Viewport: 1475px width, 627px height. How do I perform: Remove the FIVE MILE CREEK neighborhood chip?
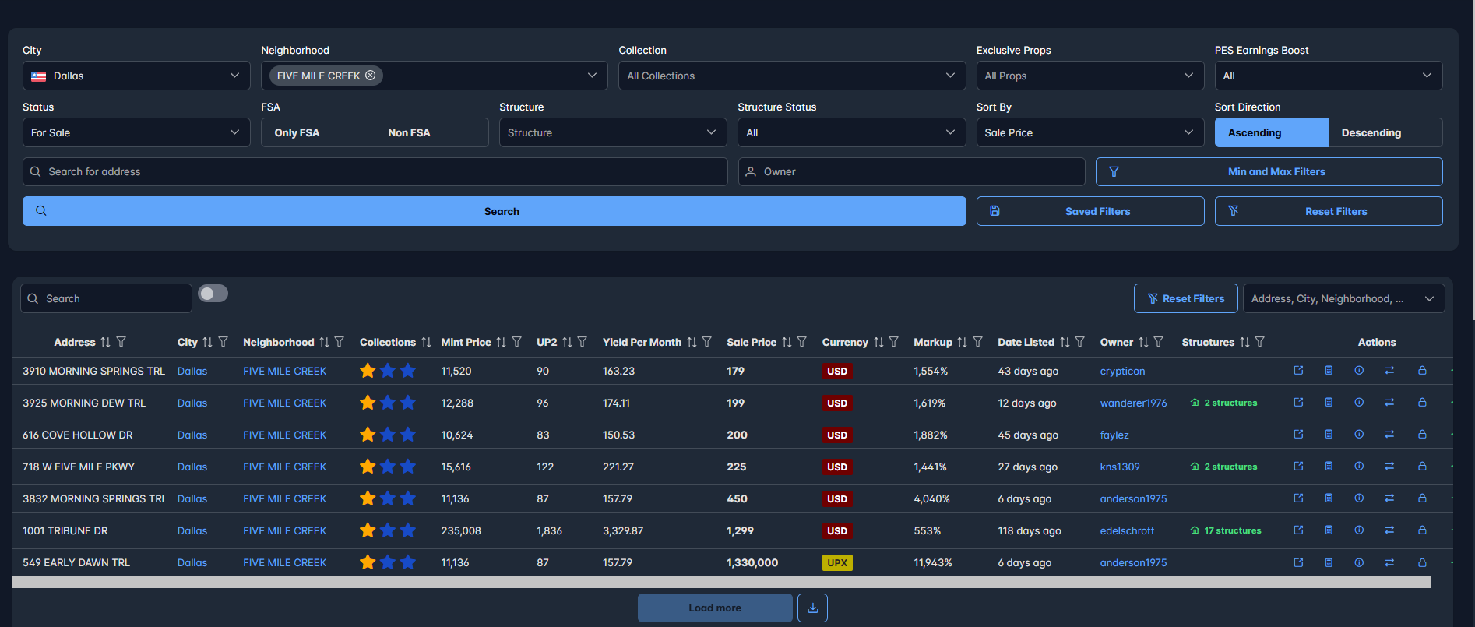tap(371, 76)
